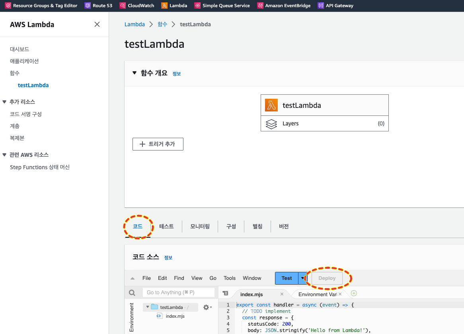The image size is (464, 334).
Task: Open Resource Groups & Tag Editor shortcut
Action: click(41, 6)
